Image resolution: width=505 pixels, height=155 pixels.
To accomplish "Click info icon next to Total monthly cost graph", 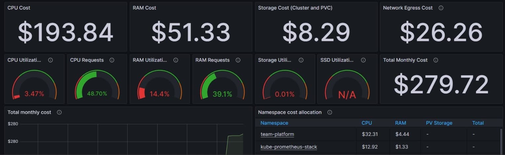I will pyautogui.click(x=59, y=112).
